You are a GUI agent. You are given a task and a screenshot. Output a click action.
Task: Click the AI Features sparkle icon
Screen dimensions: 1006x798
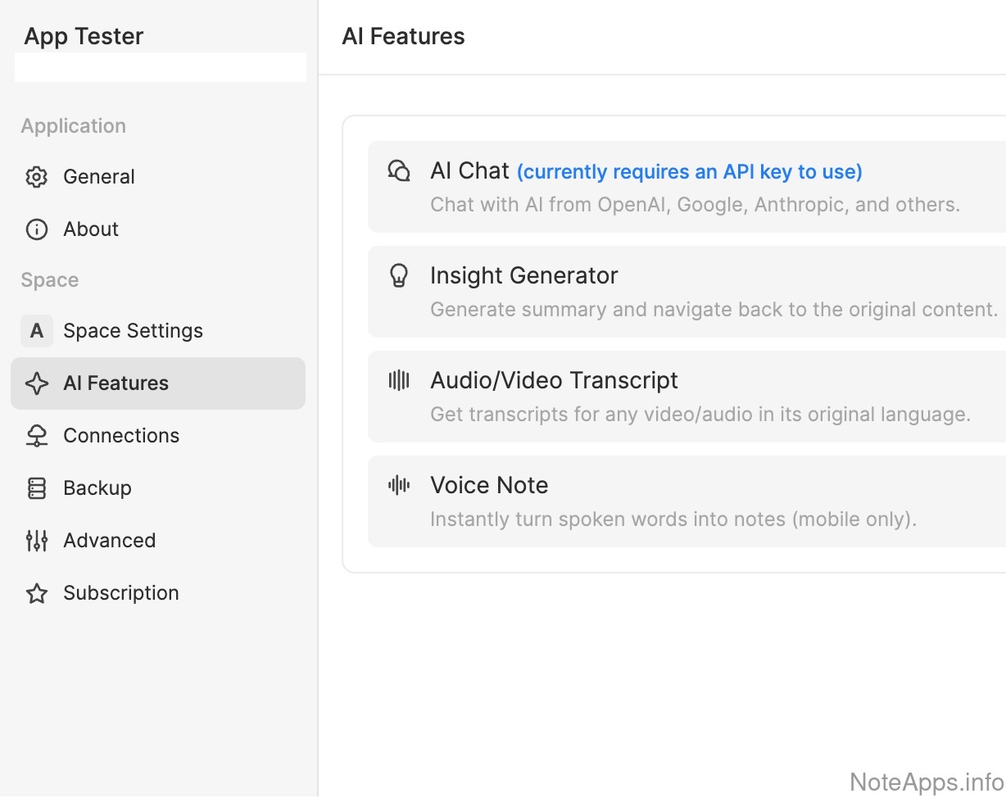point(37,383)
